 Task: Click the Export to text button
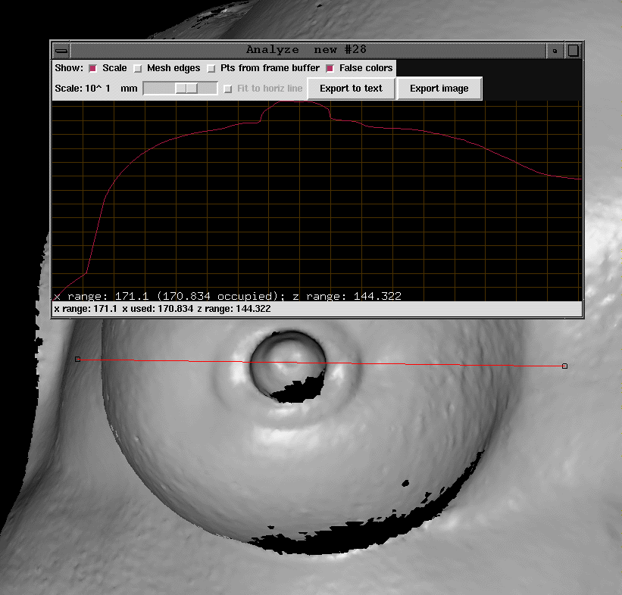[351, 89]
